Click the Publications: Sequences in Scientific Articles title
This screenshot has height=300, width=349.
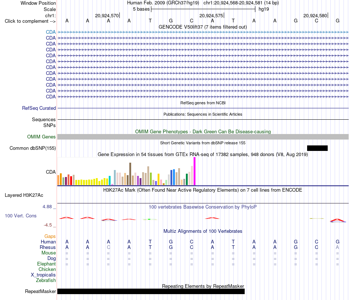(x=203, y=114)
